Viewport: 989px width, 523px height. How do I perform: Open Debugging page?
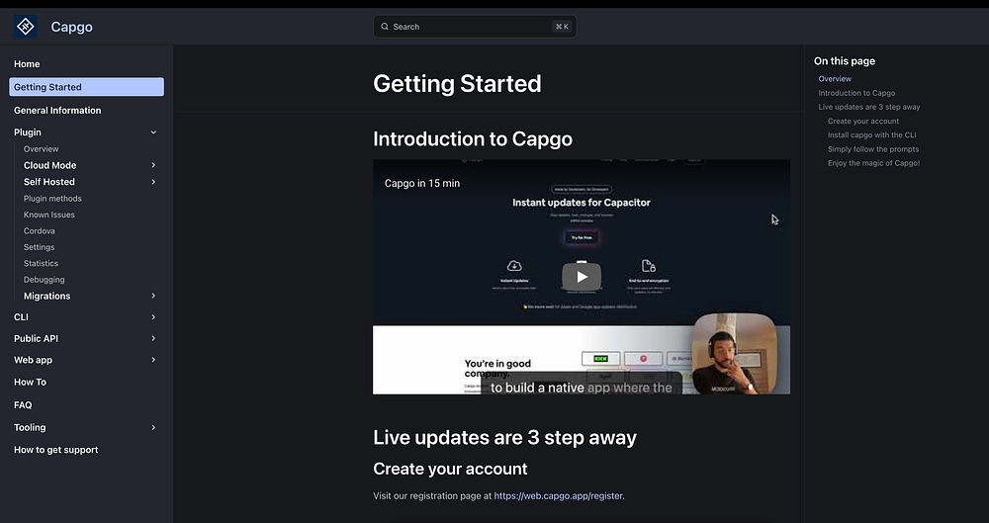click(x=45, y=280)
